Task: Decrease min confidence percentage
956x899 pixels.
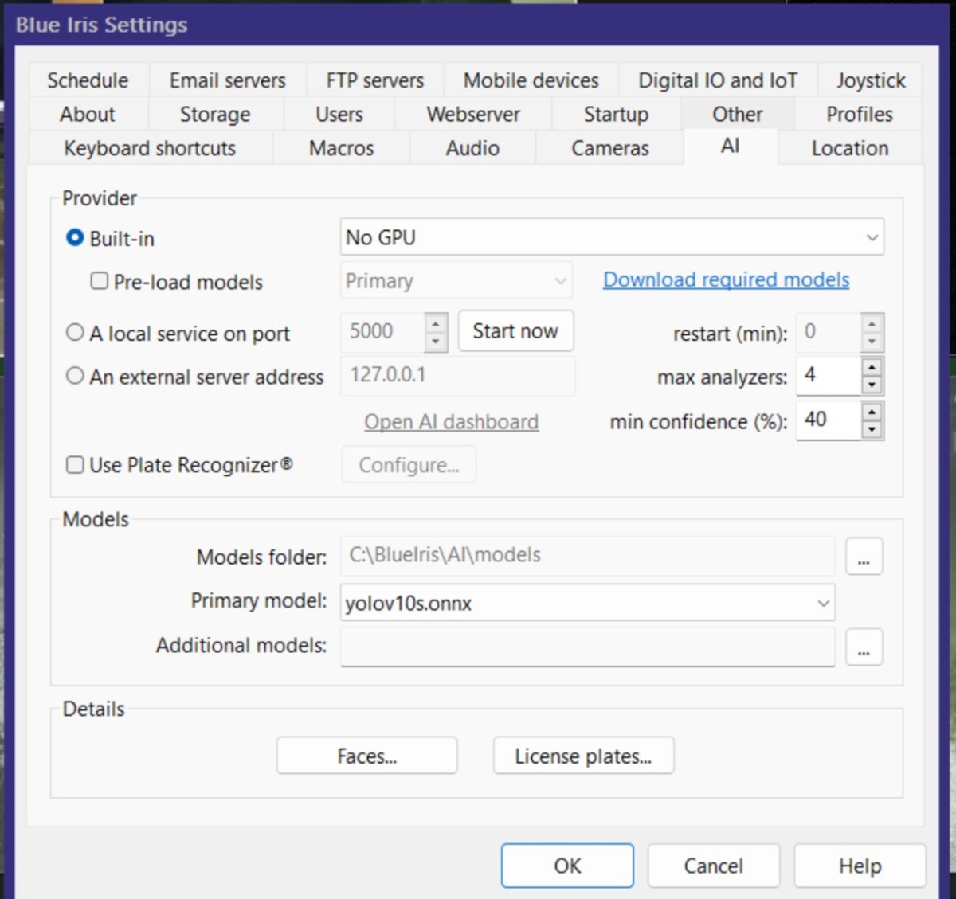Action: click(872, 430)
